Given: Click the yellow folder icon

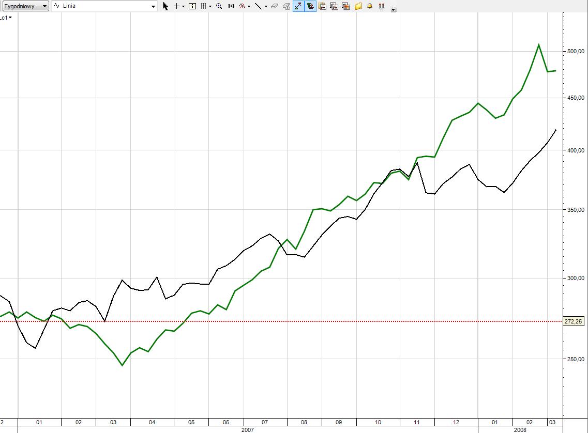Looking at the screenshot, I should coord(358,6).
